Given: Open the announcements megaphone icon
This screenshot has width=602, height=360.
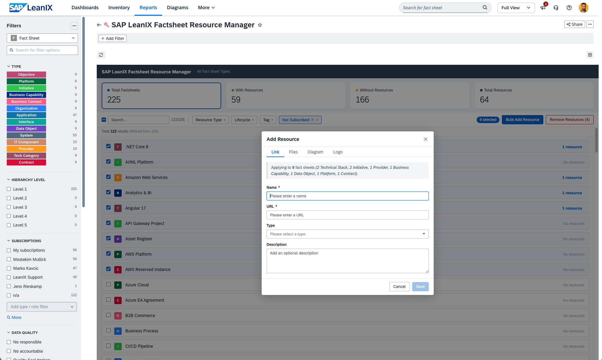Looking at the screenshot, I should 543,8.
